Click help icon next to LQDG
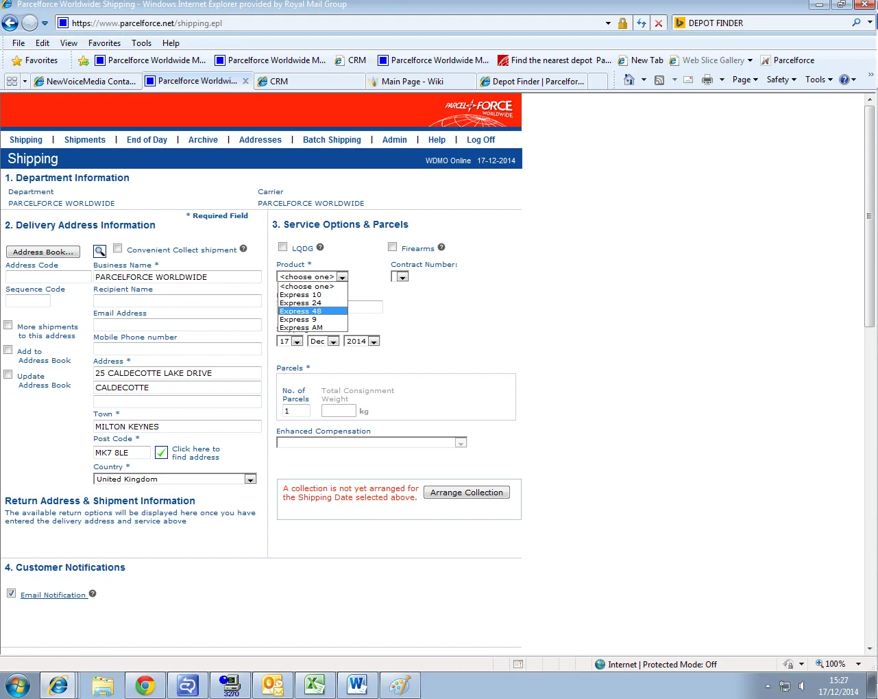This screenshot has width=878, height=699. (320, 248)
